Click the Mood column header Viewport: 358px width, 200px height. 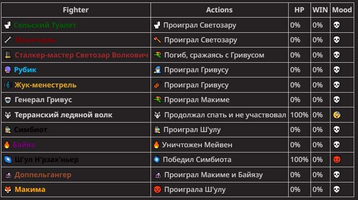pos(342,10)
